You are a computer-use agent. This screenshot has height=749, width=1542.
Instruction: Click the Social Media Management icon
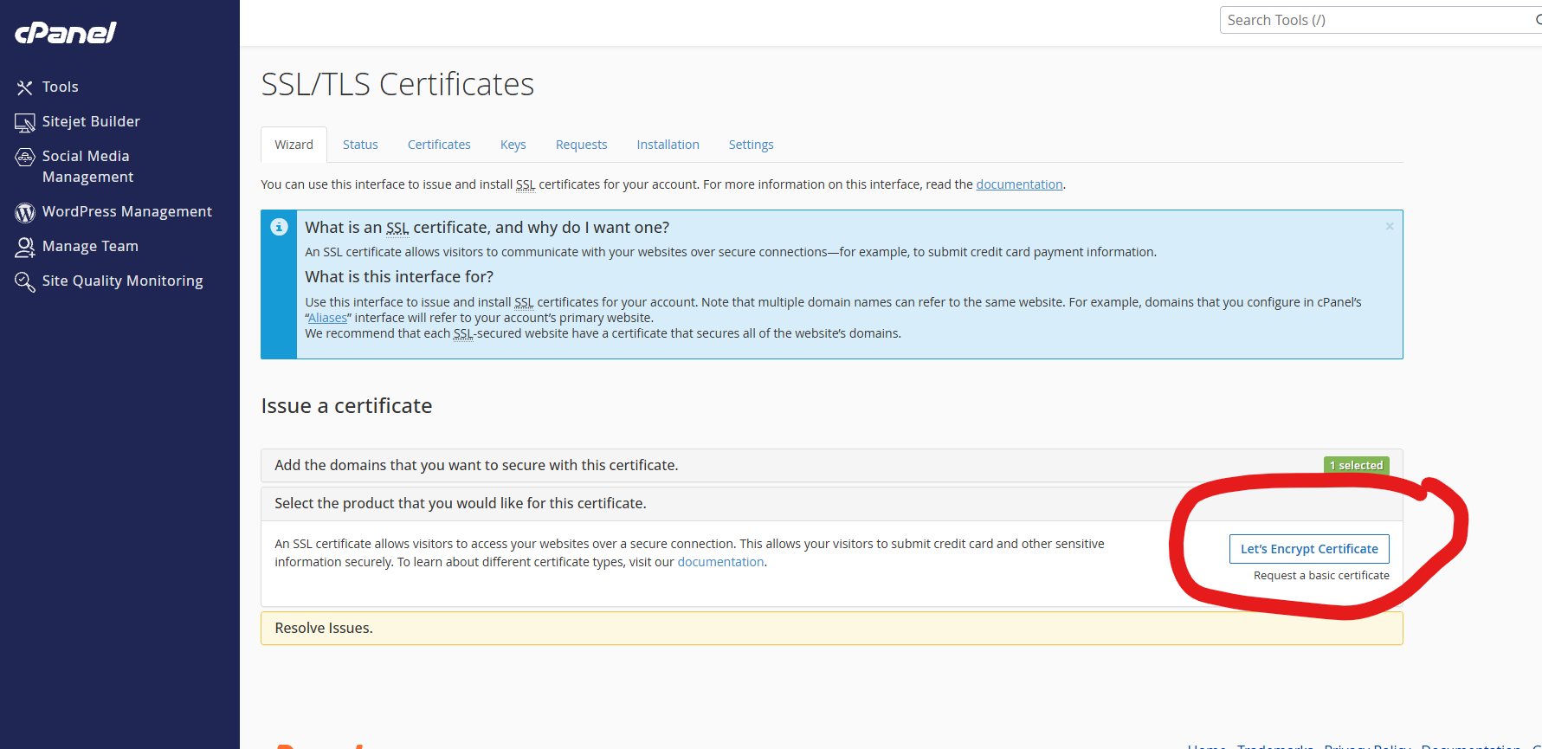click(x=24, y=157)
